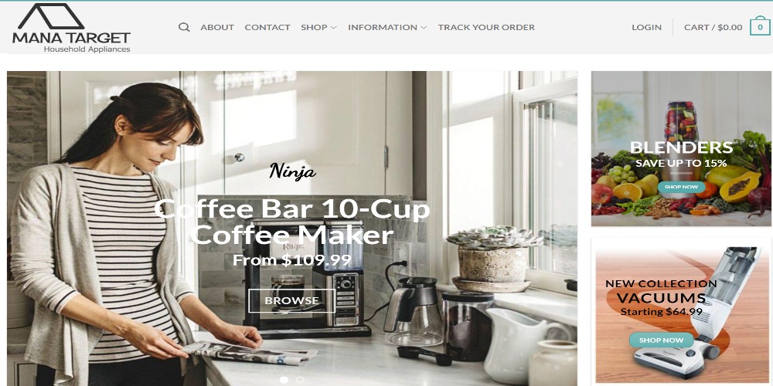Screen dimensions: 773x386
Task: Open the Blenders promo image
Action: click(x=681, y=149)
